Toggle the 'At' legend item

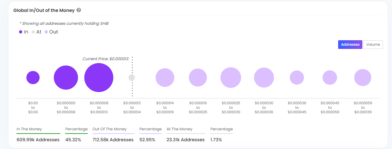point(36,32)
